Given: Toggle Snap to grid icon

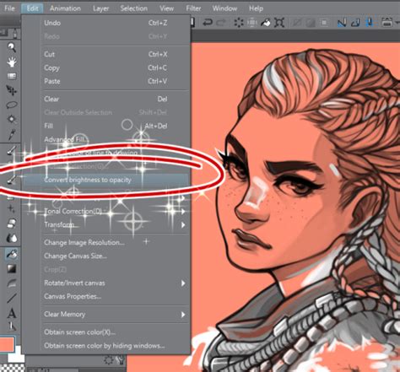Looking at the screenshot, I should [x=370, y=23].
